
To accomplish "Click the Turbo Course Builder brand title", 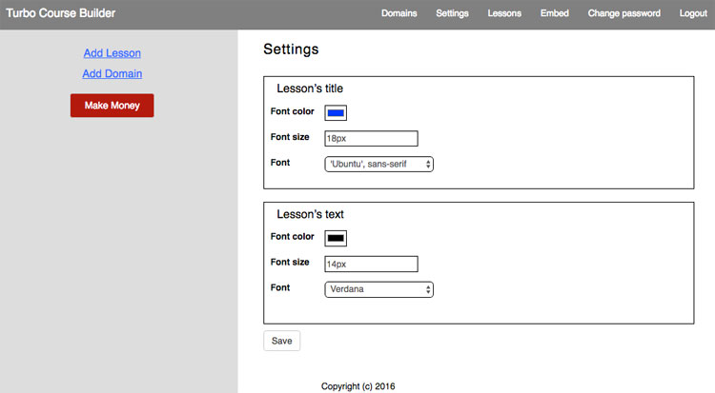I will [61, 13].
